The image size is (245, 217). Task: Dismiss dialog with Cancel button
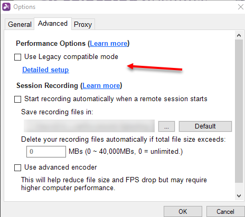(225, 212)
